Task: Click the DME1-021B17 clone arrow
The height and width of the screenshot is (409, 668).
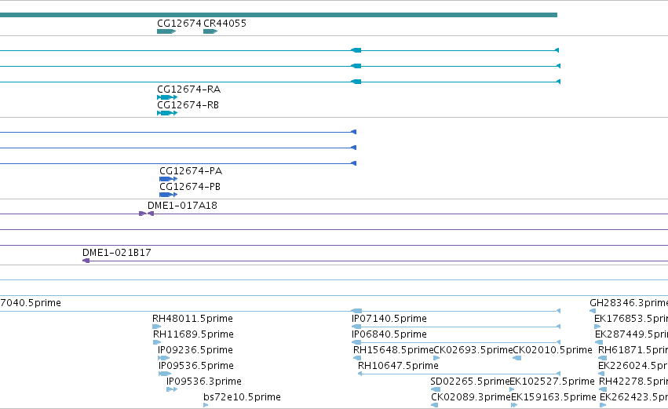Action: (x=86, y=261)
